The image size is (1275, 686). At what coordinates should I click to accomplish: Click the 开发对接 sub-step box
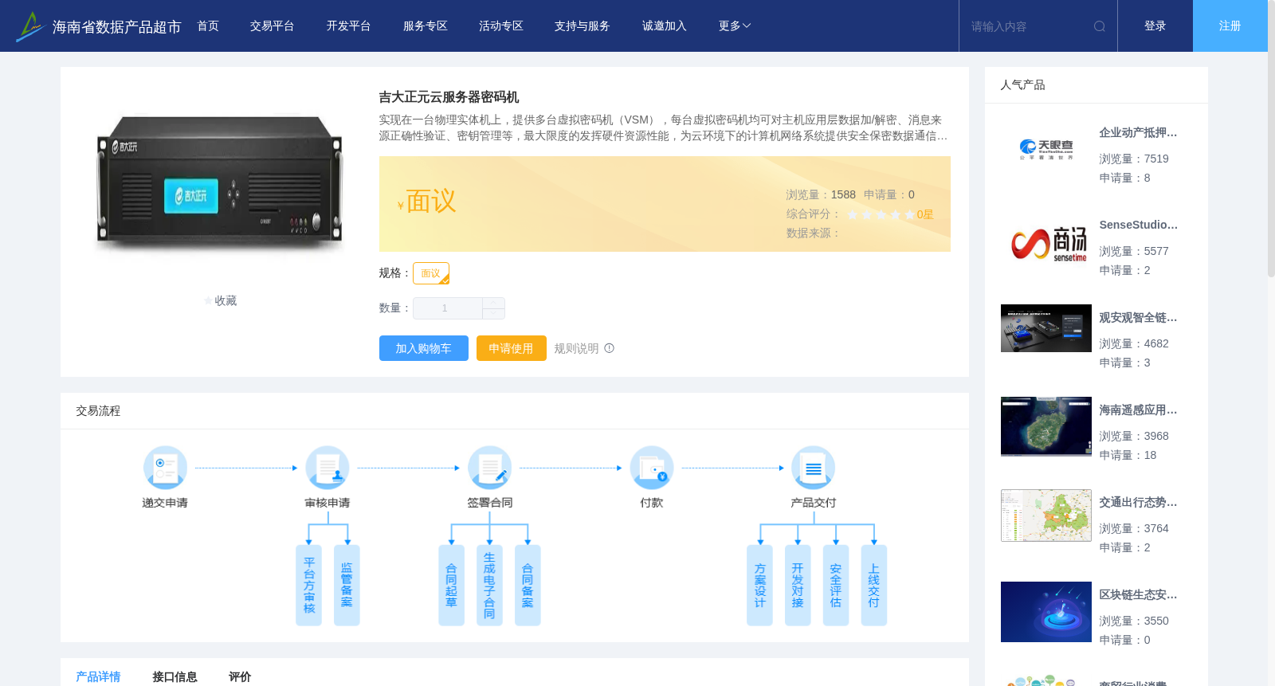click(x=798, y=586)
